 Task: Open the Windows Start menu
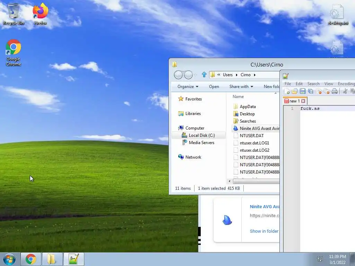9,259
